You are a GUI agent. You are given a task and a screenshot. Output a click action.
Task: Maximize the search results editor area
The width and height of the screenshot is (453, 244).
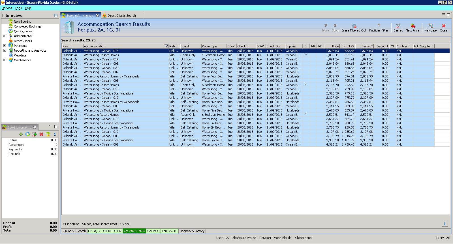coord(448,14)
